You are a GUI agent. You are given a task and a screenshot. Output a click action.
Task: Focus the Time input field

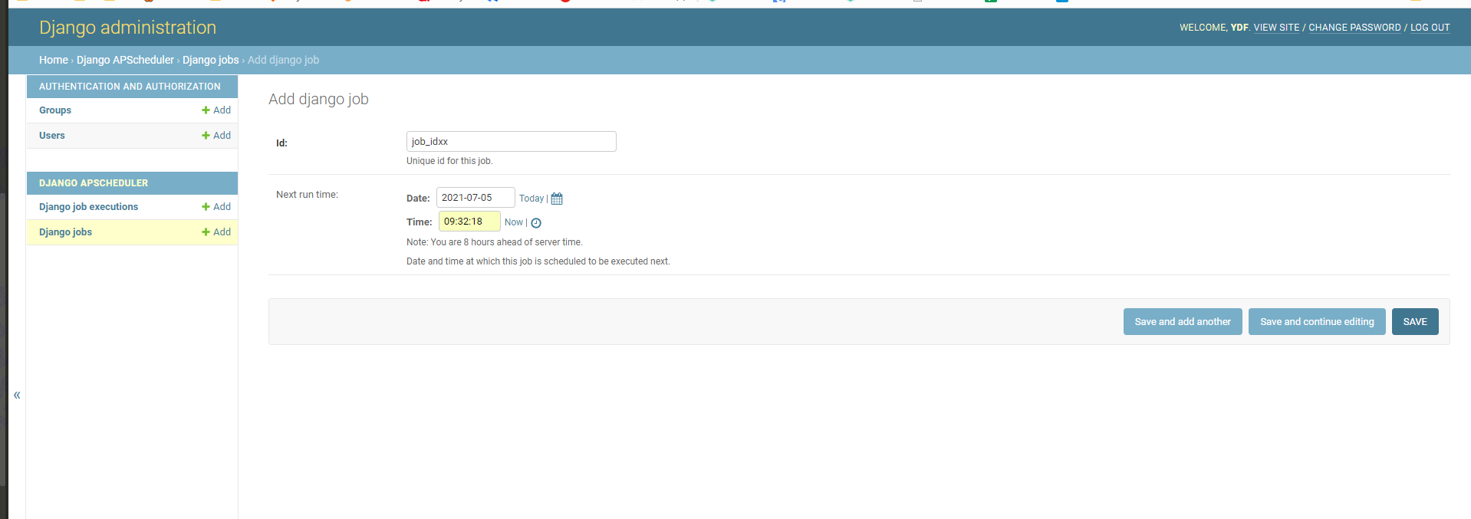(x=469, y=222)
